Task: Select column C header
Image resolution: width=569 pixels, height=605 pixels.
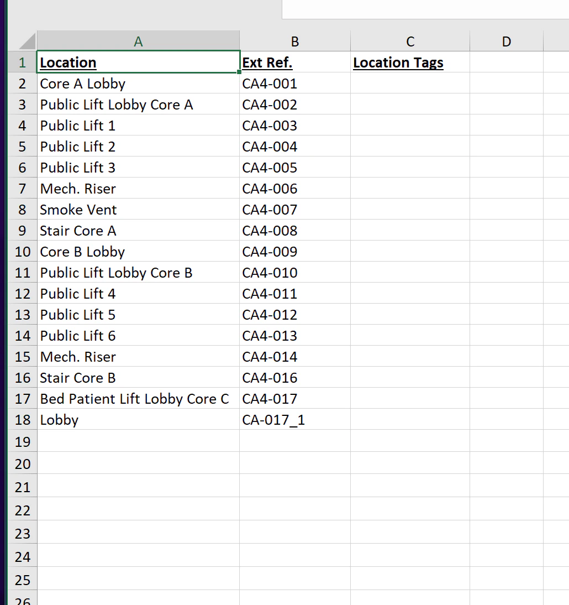Action: click(410, 41)
